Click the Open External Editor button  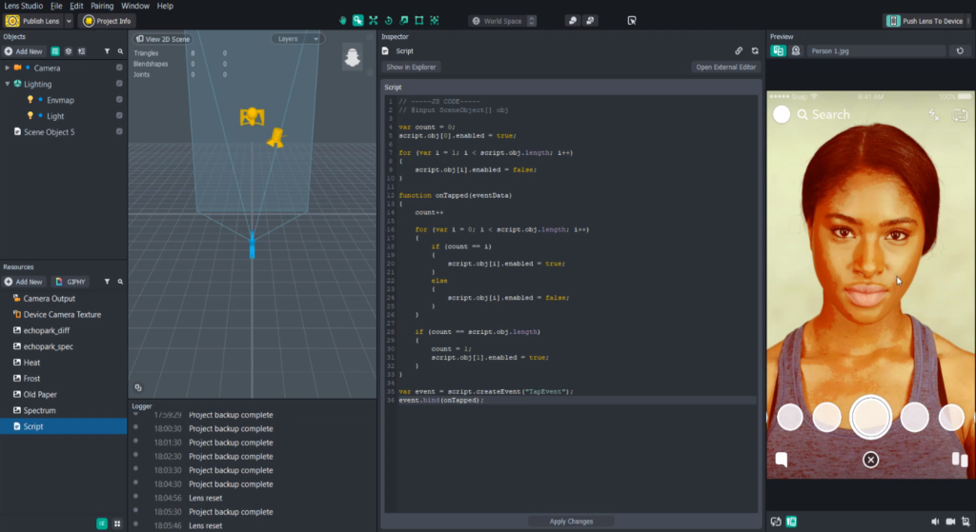coord(725,68)
